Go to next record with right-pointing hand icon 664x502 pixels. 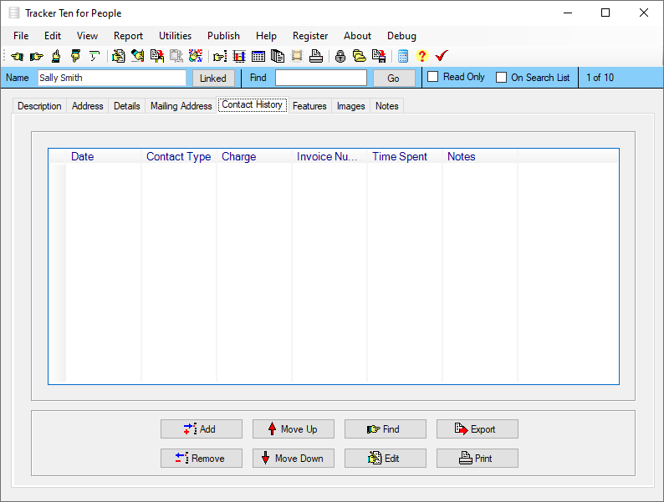pyautogui.click(x=37, y=56)
